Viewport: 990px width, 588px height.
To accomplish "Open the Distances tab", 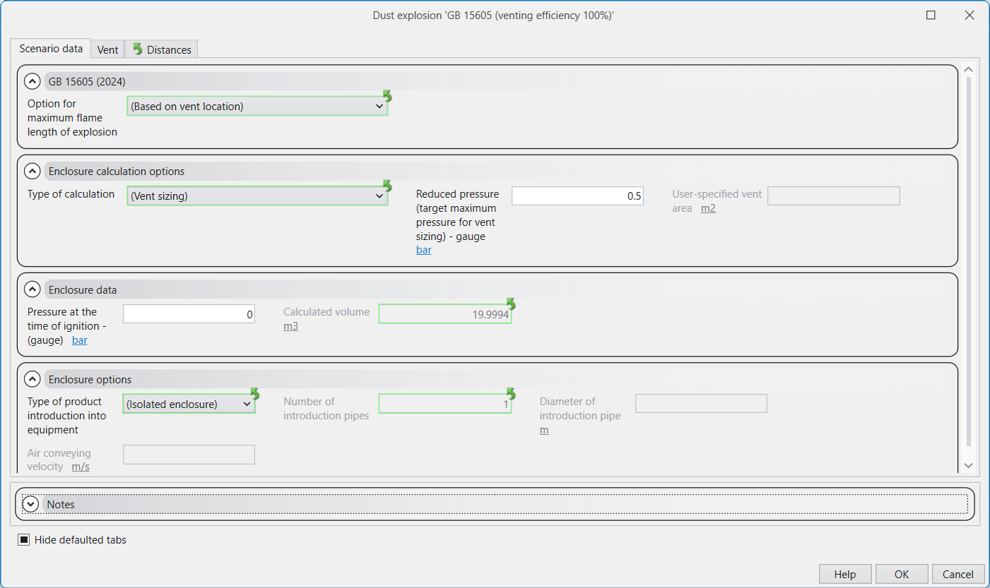I will click(162, 49).
